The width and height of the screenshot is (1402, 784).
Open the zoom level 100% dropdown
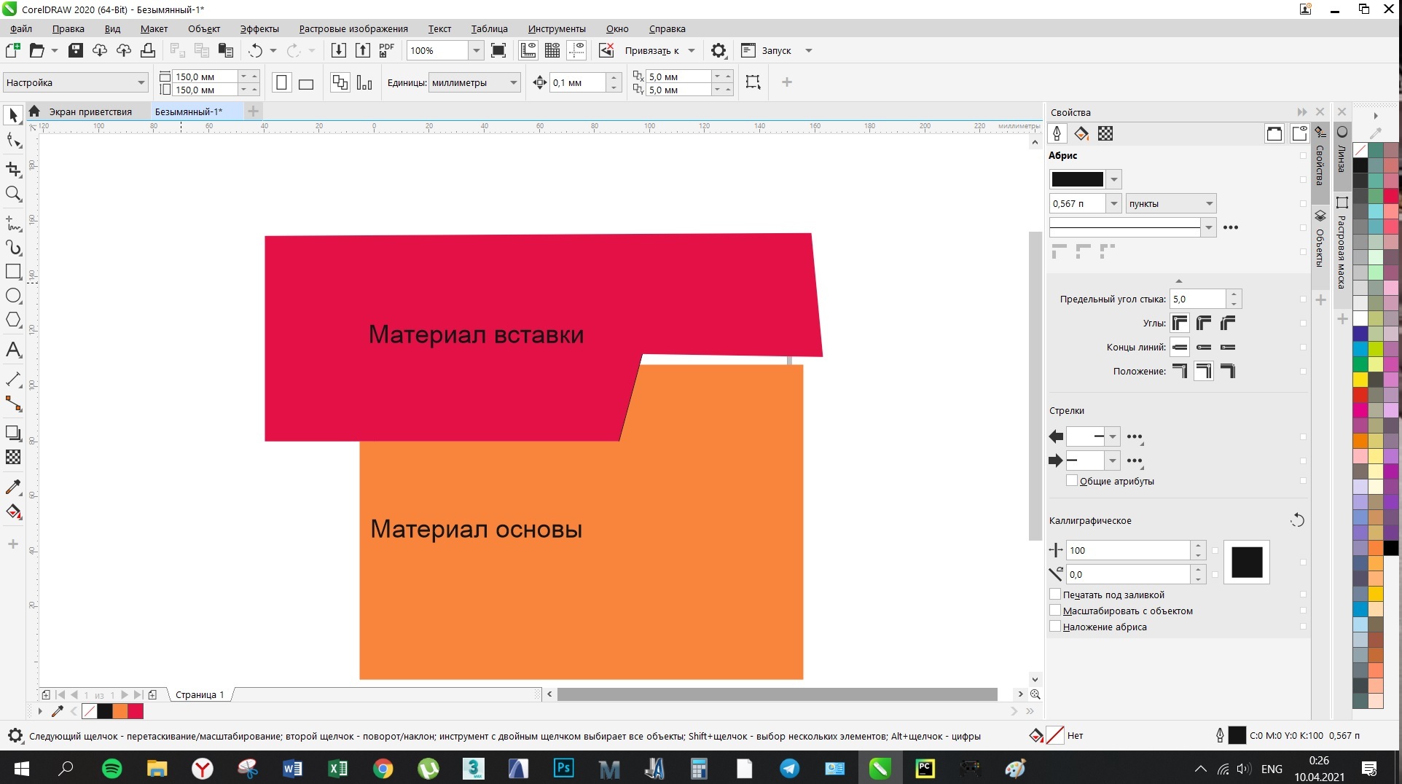click(x=476, y=50)
